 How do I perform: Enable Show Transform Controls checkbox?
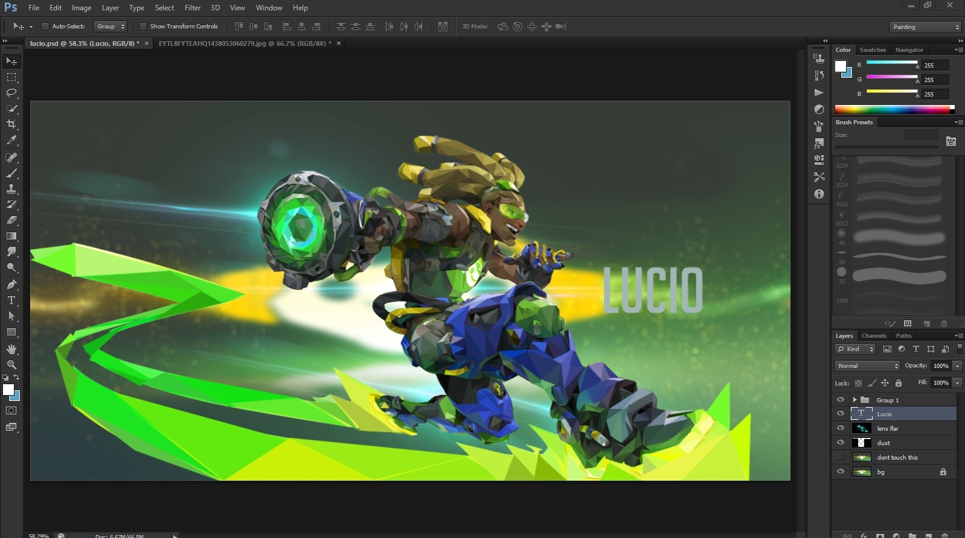(x=143, y=27)
